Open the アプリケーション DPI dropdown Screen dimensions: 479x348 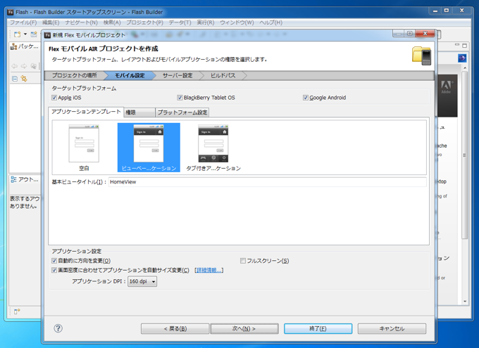(142, 281)
